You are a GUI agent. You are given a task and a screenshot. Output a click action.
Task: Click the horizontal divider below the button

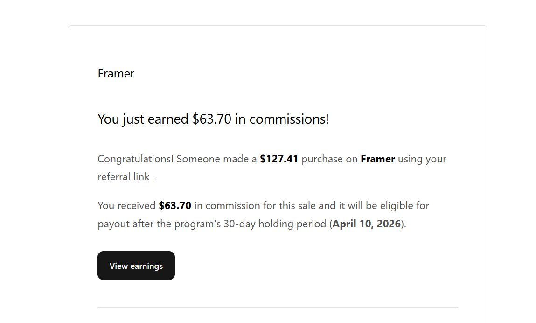pos(278,308)
